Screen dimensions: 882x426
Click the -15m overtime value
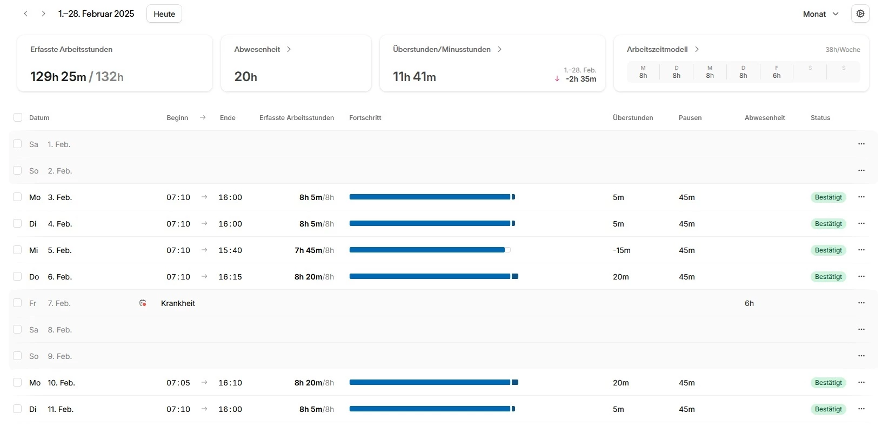(x=622, y=250)
